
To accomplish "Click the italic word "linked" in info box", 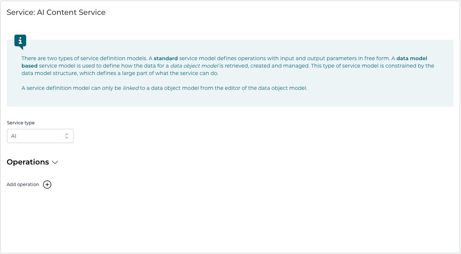I will coord(131,88).
